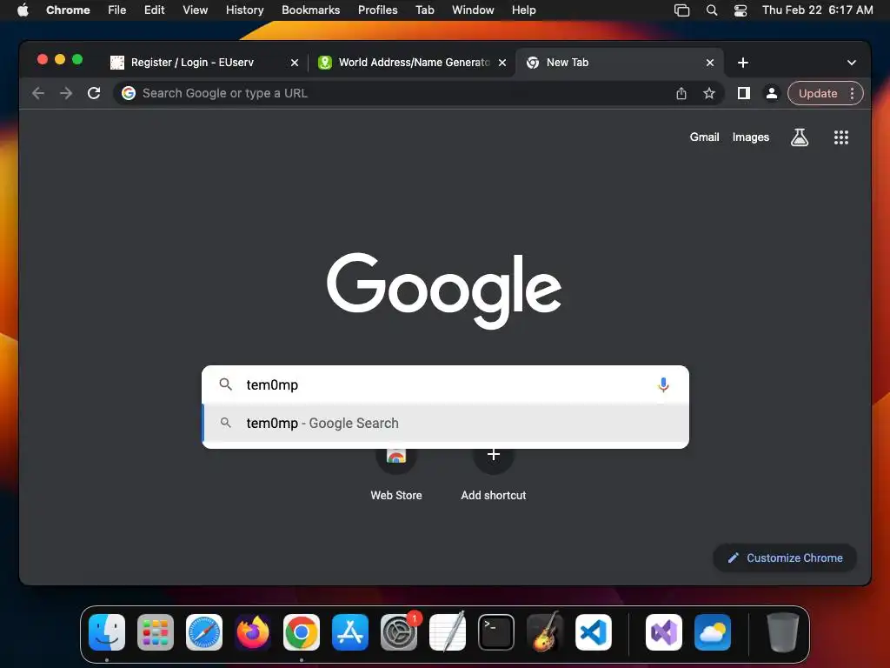Launch Visual Studio Code from the Dock
Viewport: 890px width, 668px height.
[593, 632]
